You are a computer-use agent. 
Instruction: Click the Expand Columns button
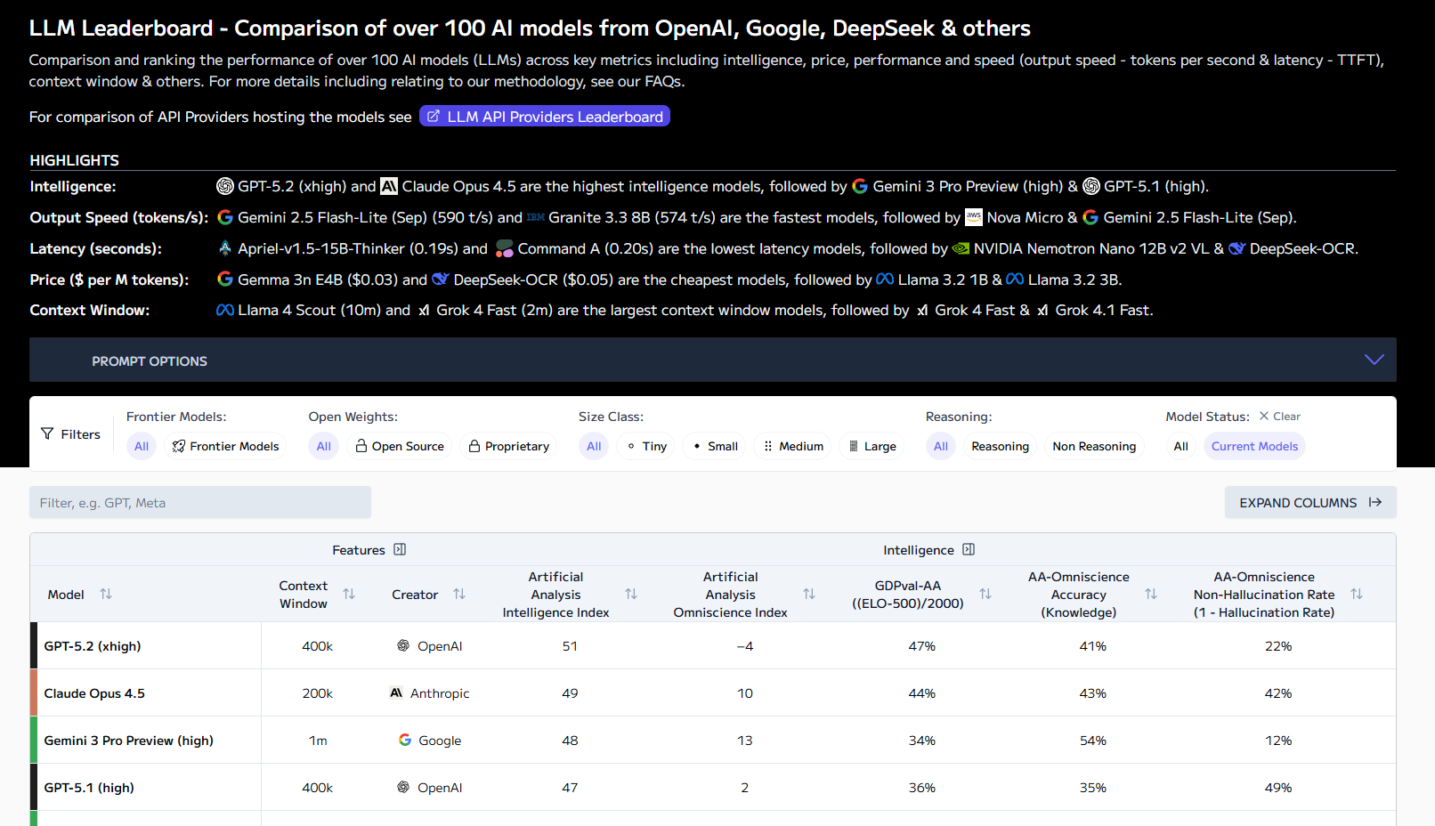[1309, 503]
